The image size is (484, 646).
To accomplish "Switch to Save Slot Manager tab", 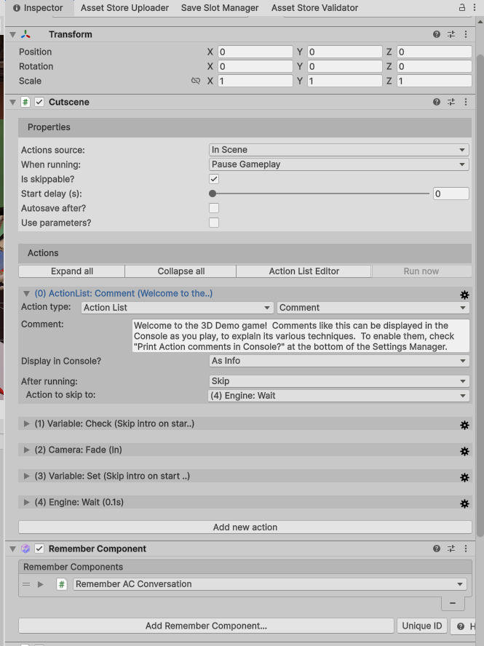I will tap(220, 8).
